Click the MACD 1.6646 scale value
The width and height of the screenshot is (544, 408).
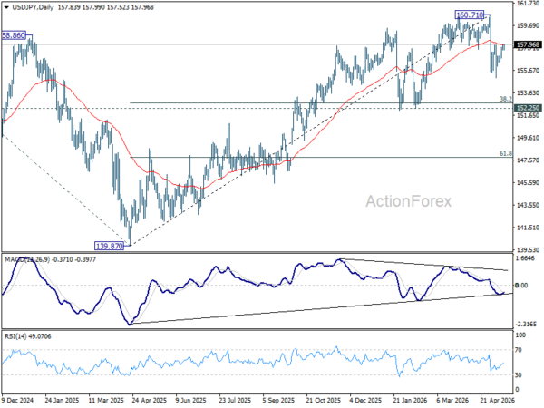(525, 258)
